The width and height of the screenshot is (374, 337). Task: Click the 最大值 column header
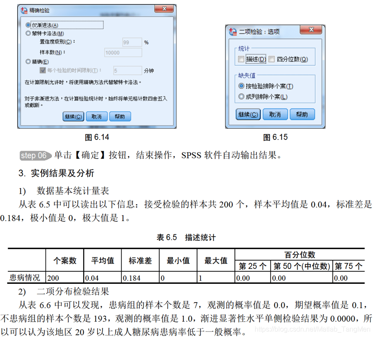216,261
